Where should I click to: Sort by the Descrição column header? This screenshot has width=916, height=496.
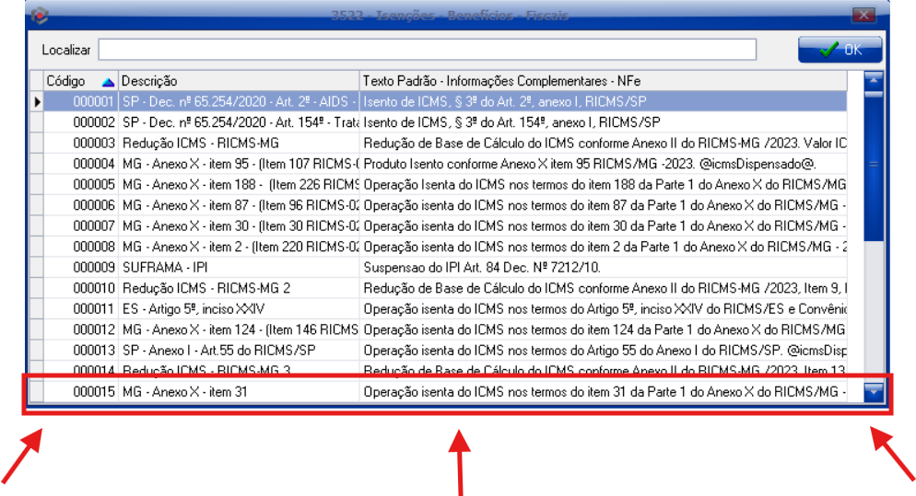239,82
